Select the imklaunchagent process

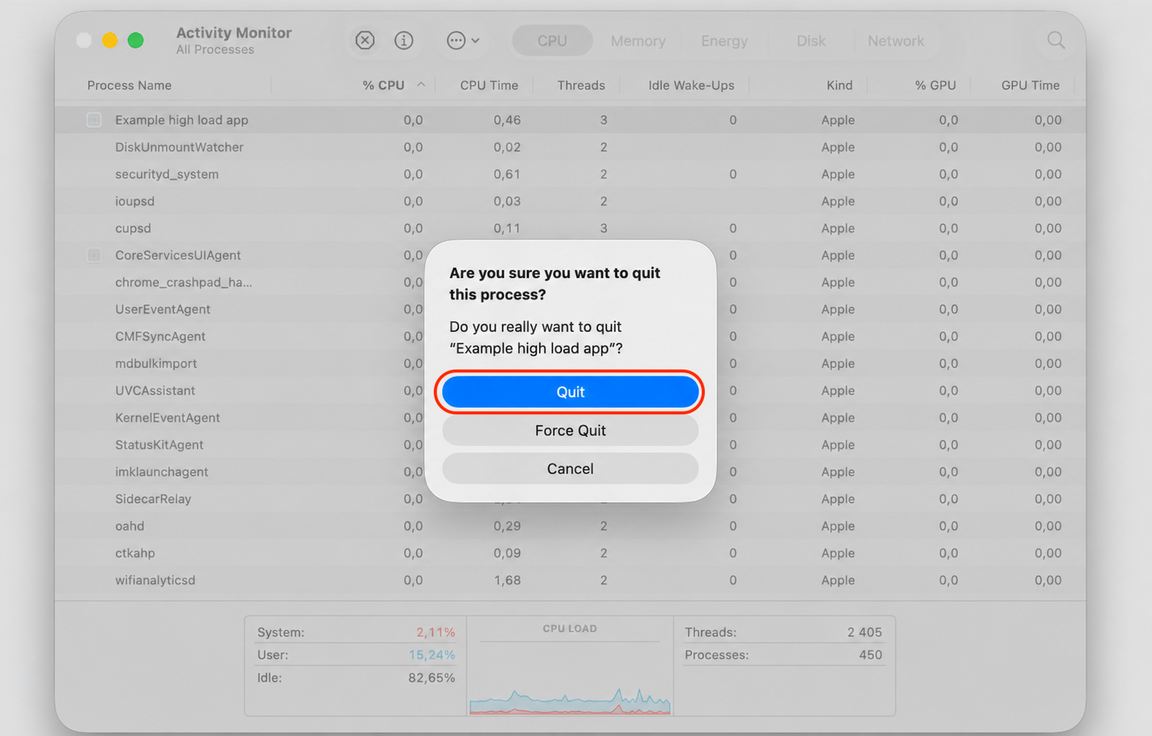pos(162,472)
